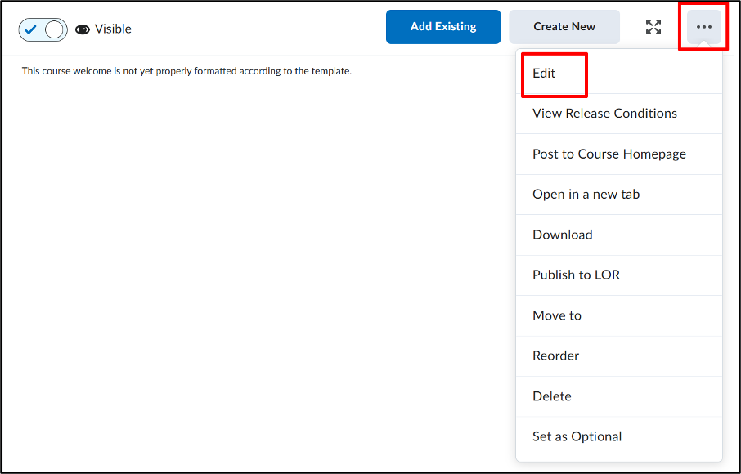Click the Create New button

pos(564,27)
